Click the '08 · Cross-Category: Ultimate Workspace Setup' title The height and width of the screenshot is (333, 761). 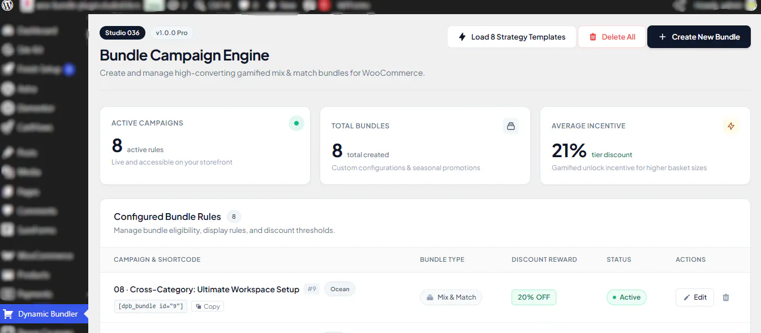click(207, 289)
